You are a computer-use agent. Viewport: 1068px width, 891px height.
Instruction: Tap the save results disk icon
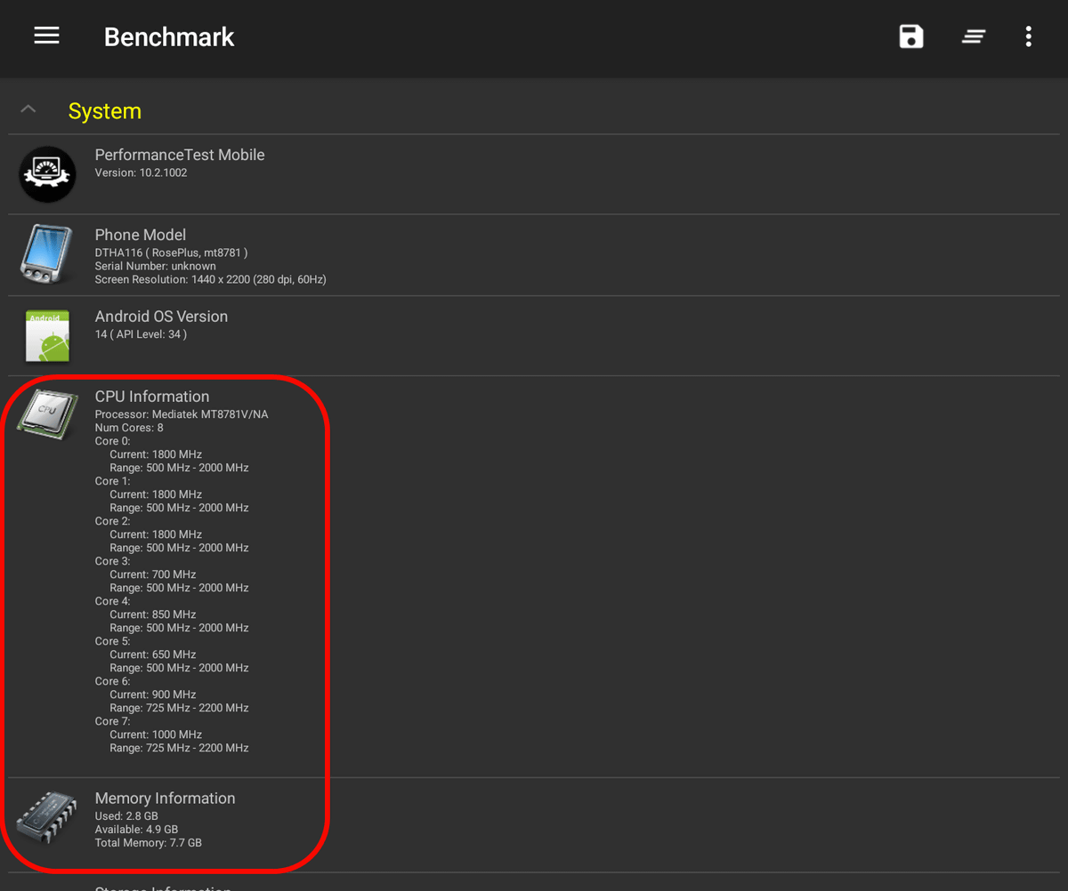(911, 36)
